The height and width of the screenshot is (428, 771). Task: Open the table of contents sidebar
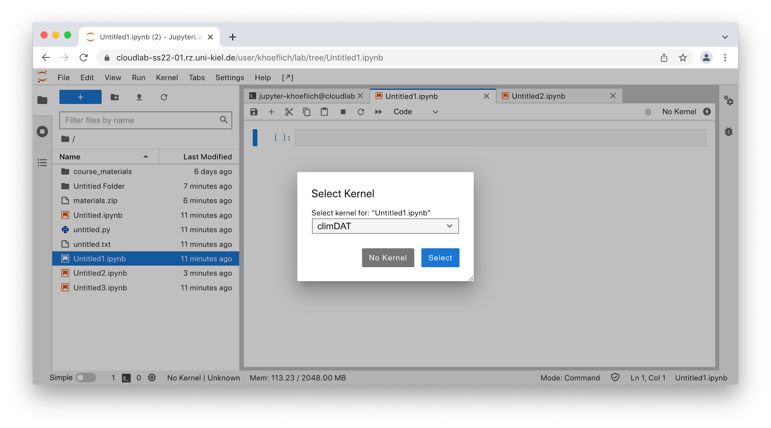pos(42,162)
